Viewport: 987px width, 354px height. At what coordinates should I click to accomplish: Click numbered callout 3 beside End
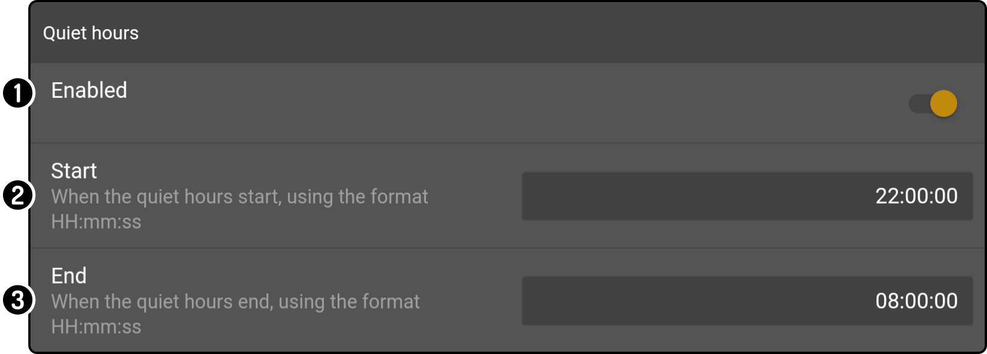click(x=17, y=300)
